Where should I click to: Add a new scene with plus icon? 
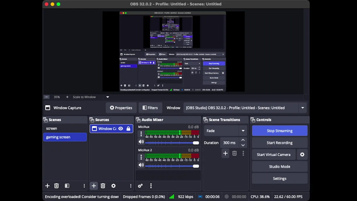(x=47, y=186)
